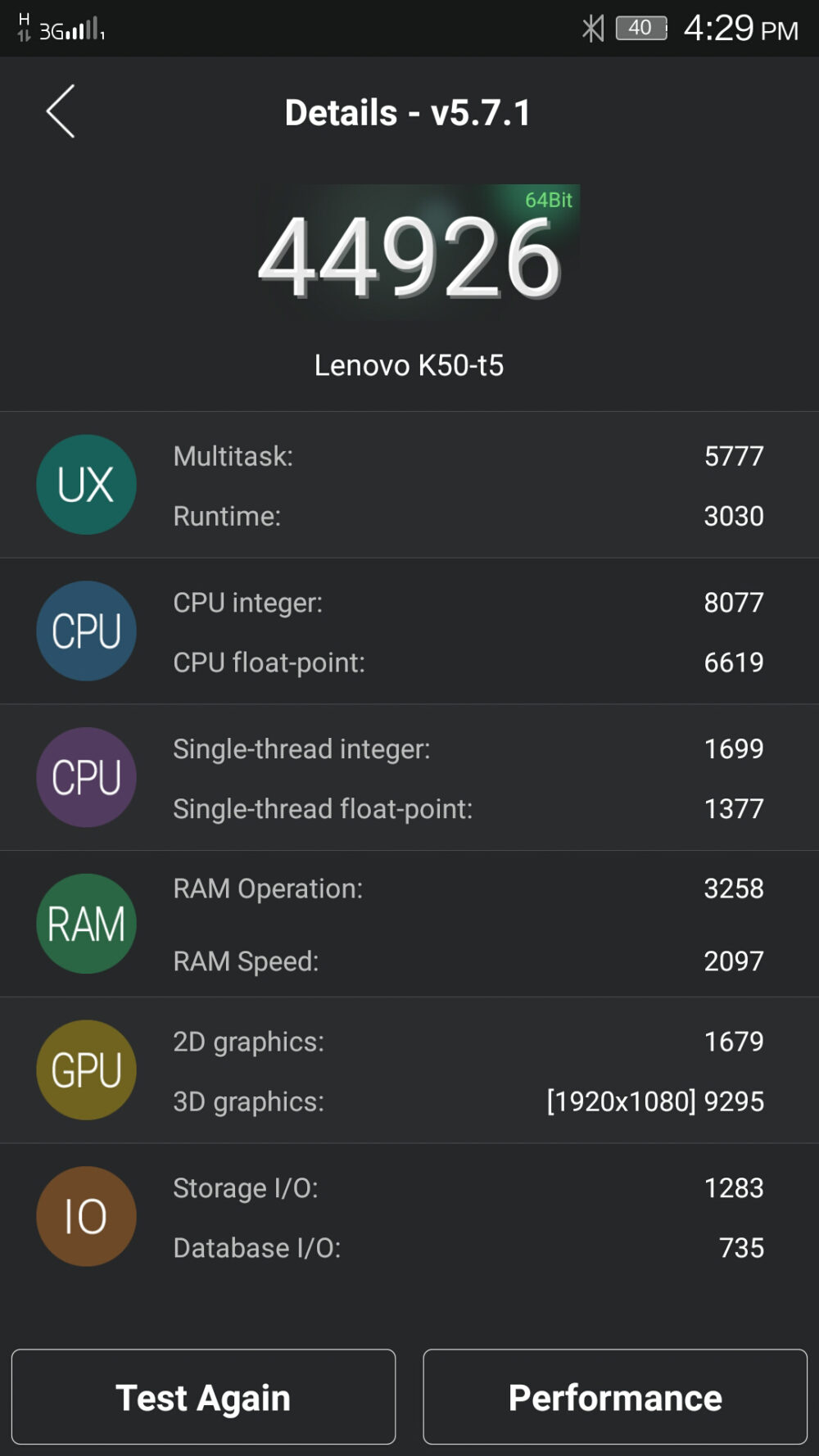Tap the 64Bit badge above the score
This screenshot has height=1456, width=819.
[549, 199]
